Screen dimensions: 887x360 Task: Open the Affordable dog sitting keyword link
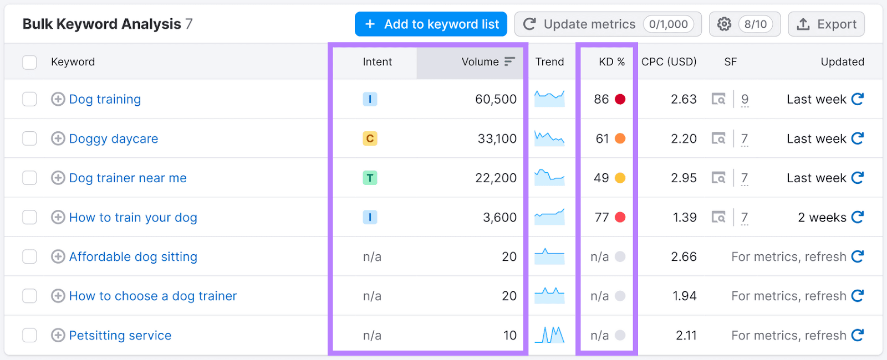(133, 256)
